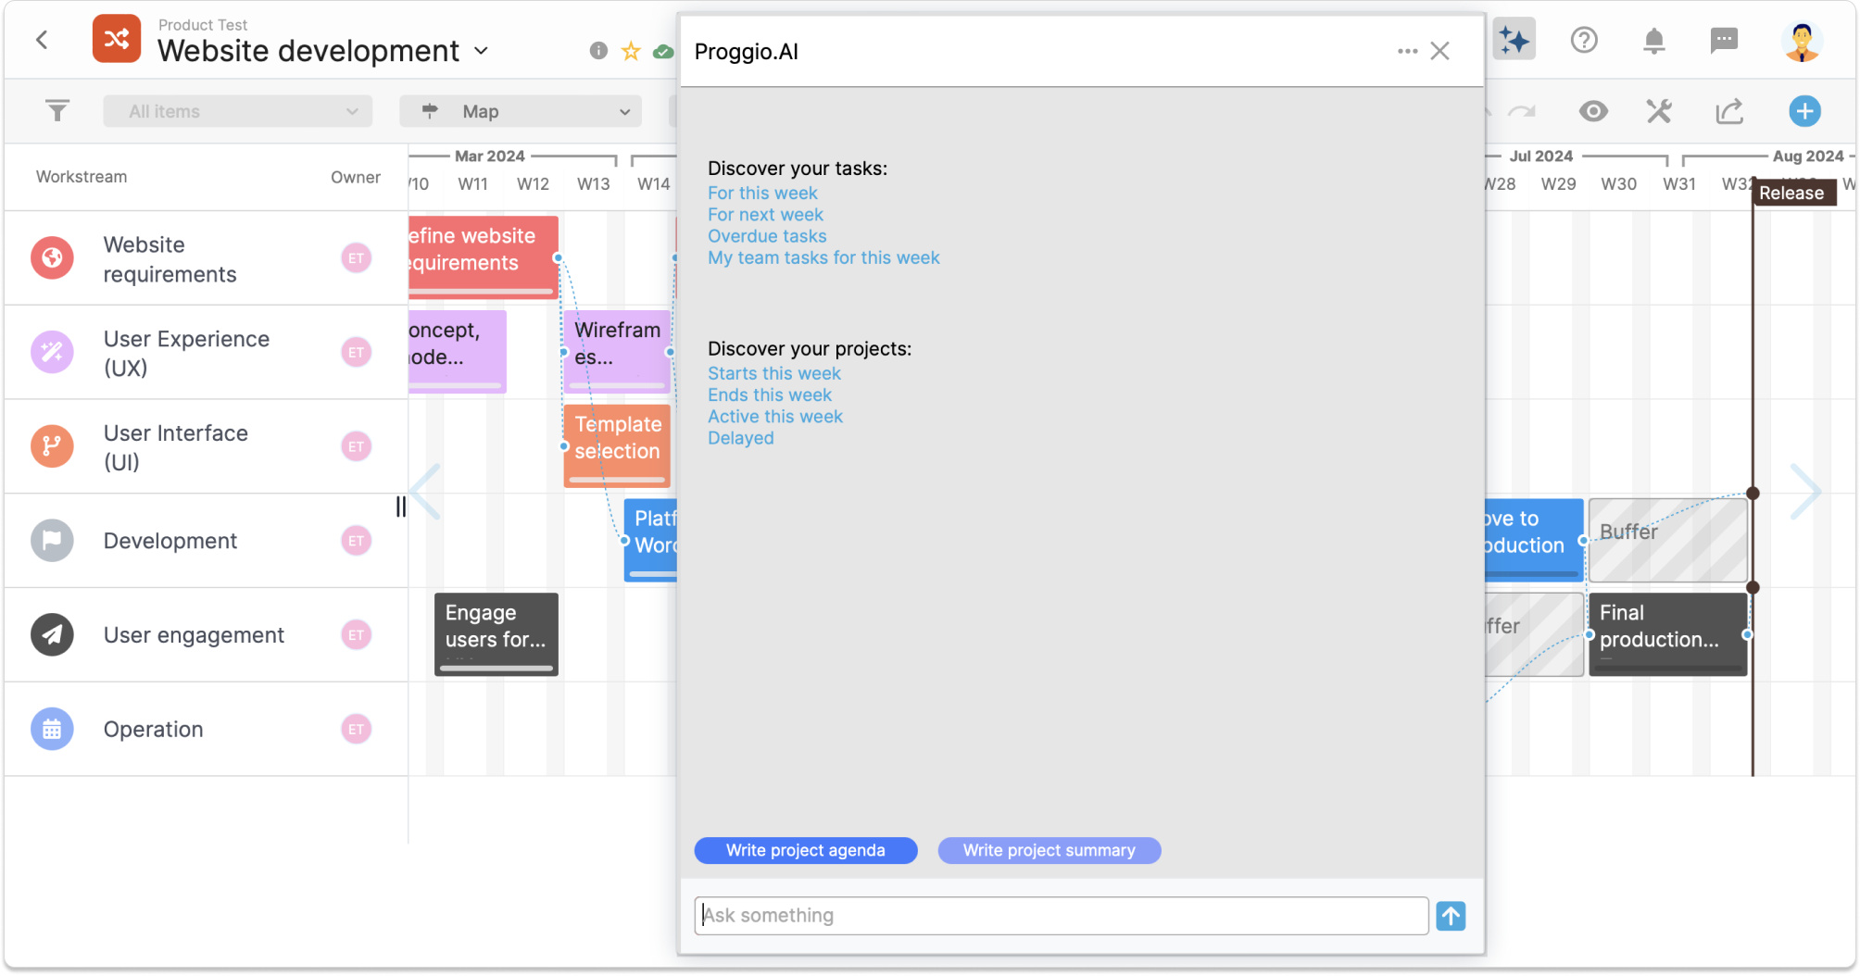Open the Map view selector dropdown

coord(521,111)
